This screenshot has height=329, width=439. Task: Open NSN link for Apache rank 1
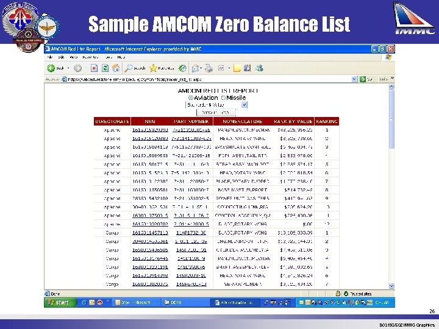pos(150,130)
